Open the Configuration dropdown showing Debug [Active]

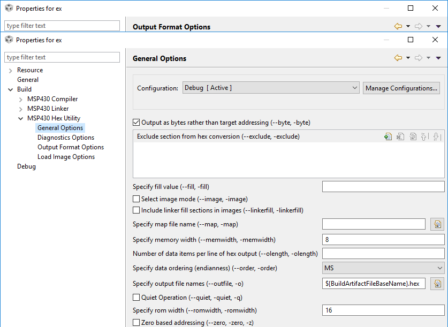tap(271, 88)
